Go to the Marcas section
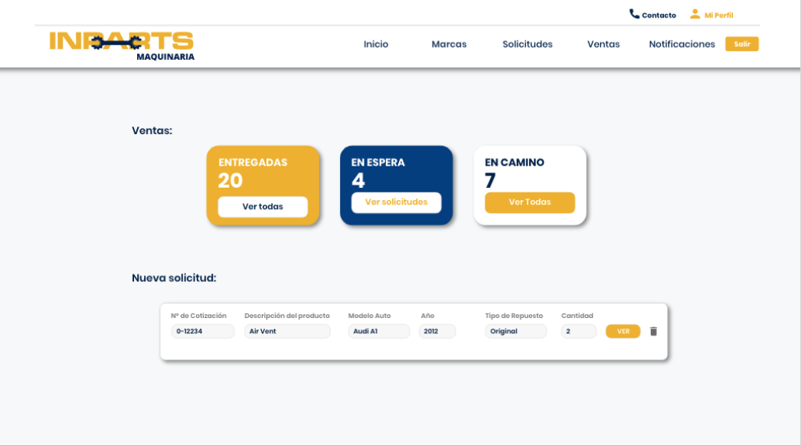801x446 pixels. coord(449,44)
